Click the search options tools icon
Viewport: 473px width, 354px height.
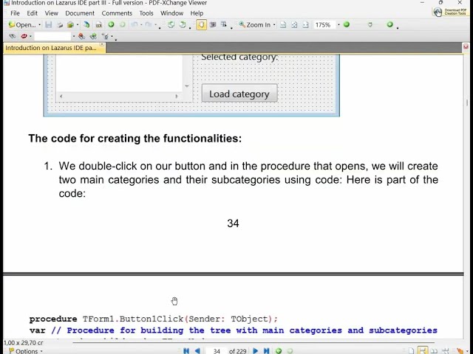tap(105, 36)
